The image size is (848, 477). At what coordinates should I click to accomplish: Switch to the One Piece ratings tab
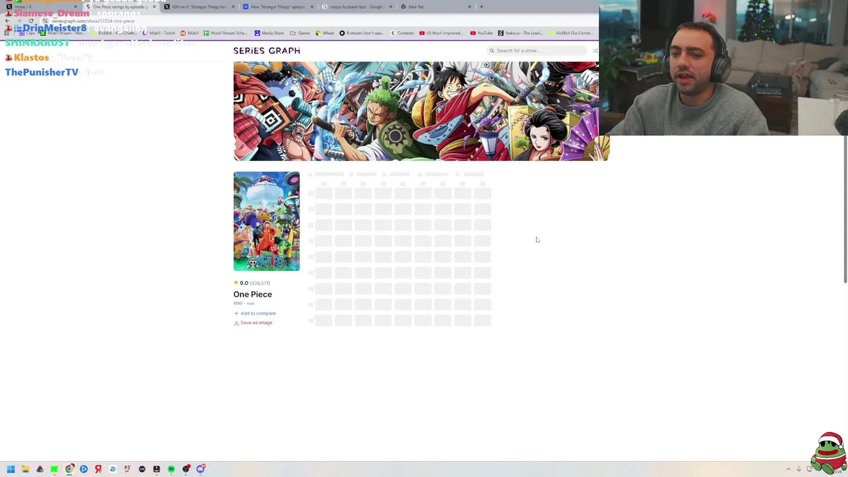[120, 7]
